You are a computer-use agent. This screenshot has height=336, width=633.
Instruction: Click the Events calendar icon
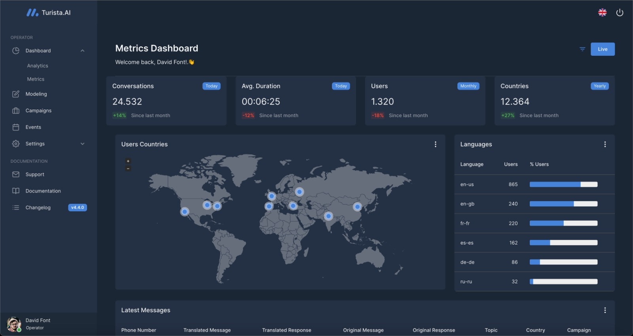16,127
